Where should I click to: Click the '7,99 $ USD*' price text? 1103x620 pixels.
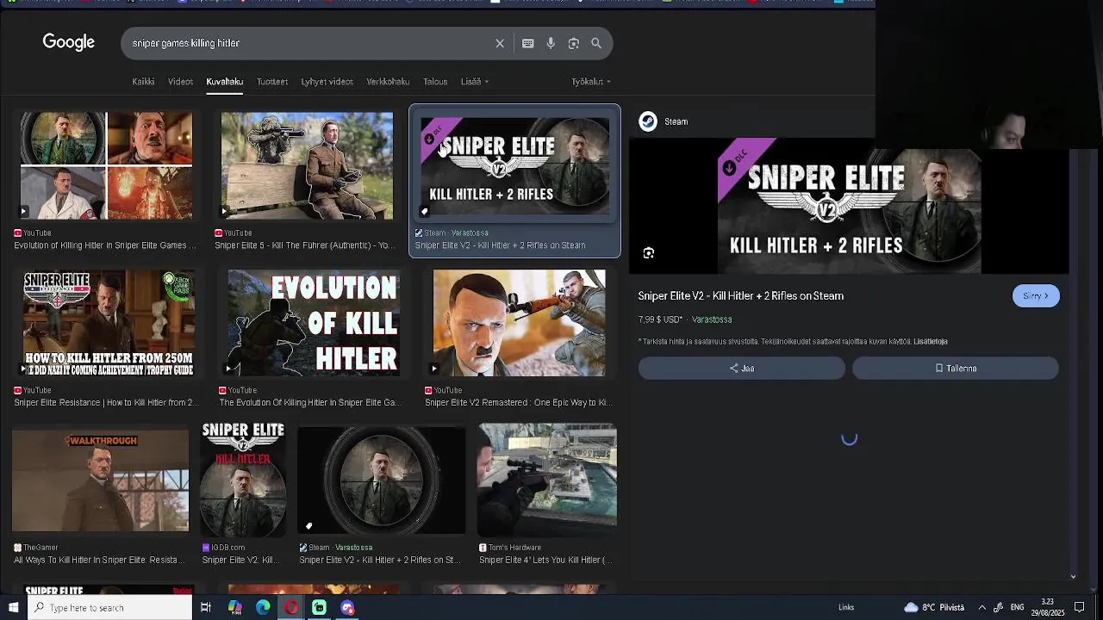click(660, 319)
